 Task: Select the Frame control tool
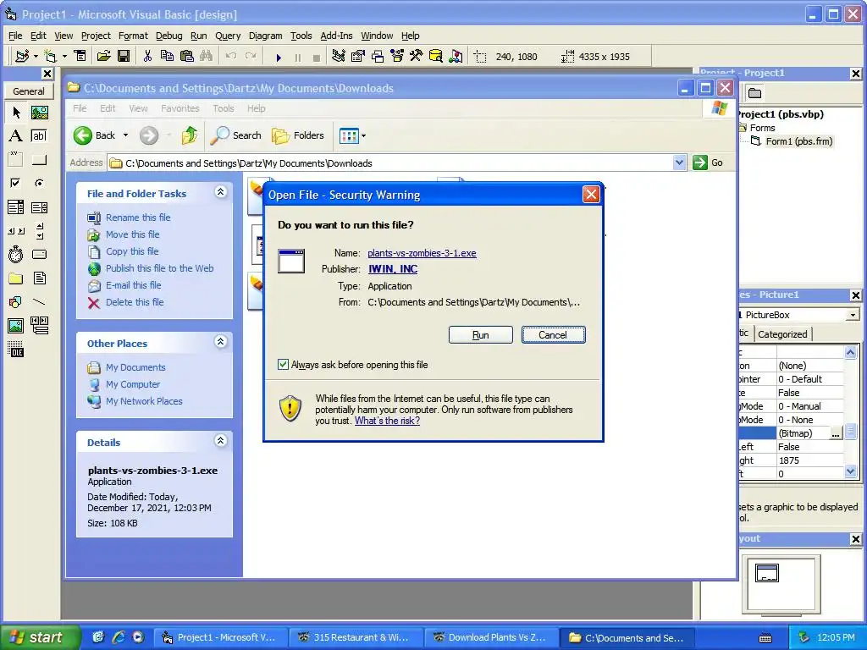point(16,160)
